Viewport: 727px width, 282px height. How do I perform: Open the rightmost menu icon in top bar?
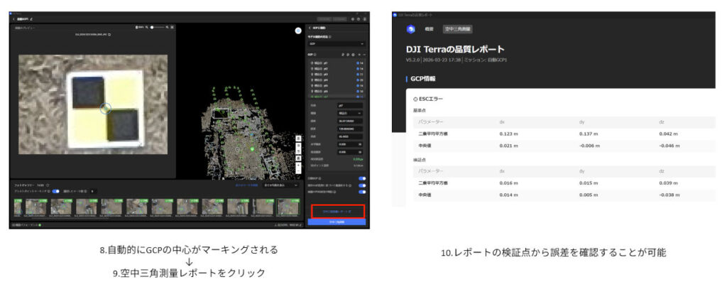(364, 19)
